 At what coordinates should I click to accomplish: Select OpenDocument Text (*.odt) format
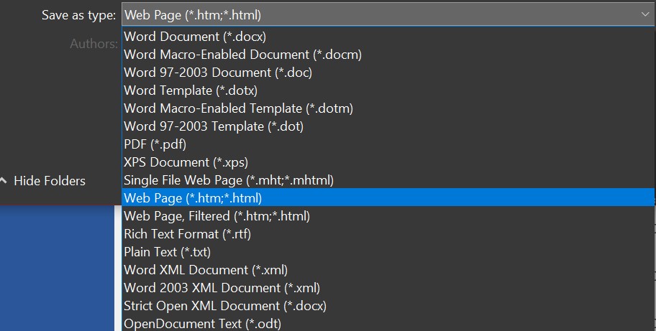[x=202, y=324]
